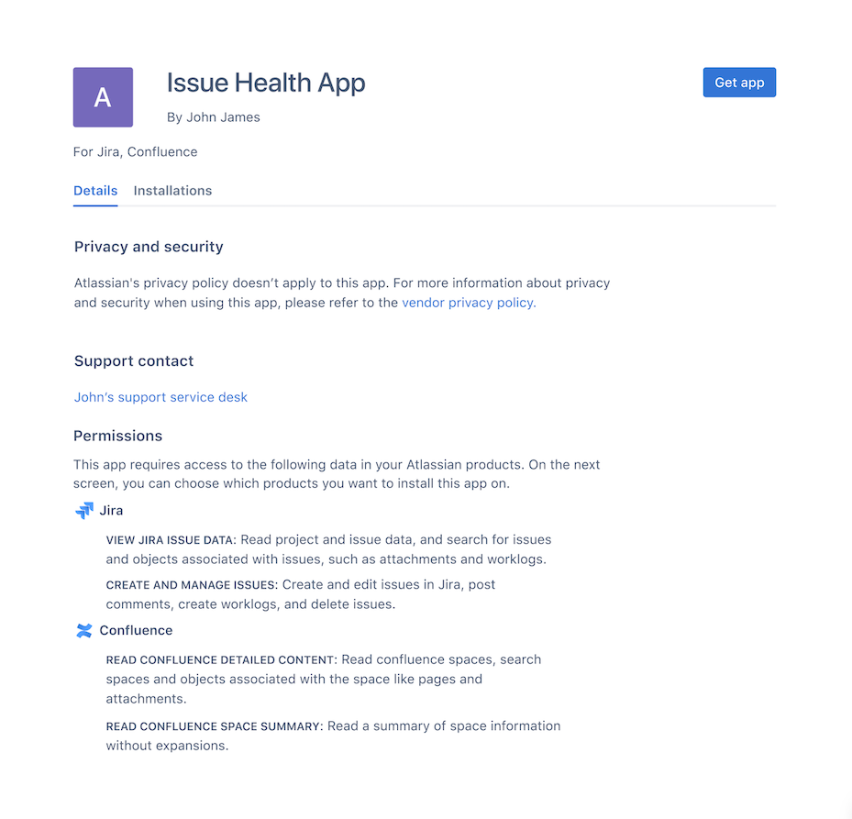Screen dimensions: 852x819
Task: Switch to the Installations tab
Action: 172,190
